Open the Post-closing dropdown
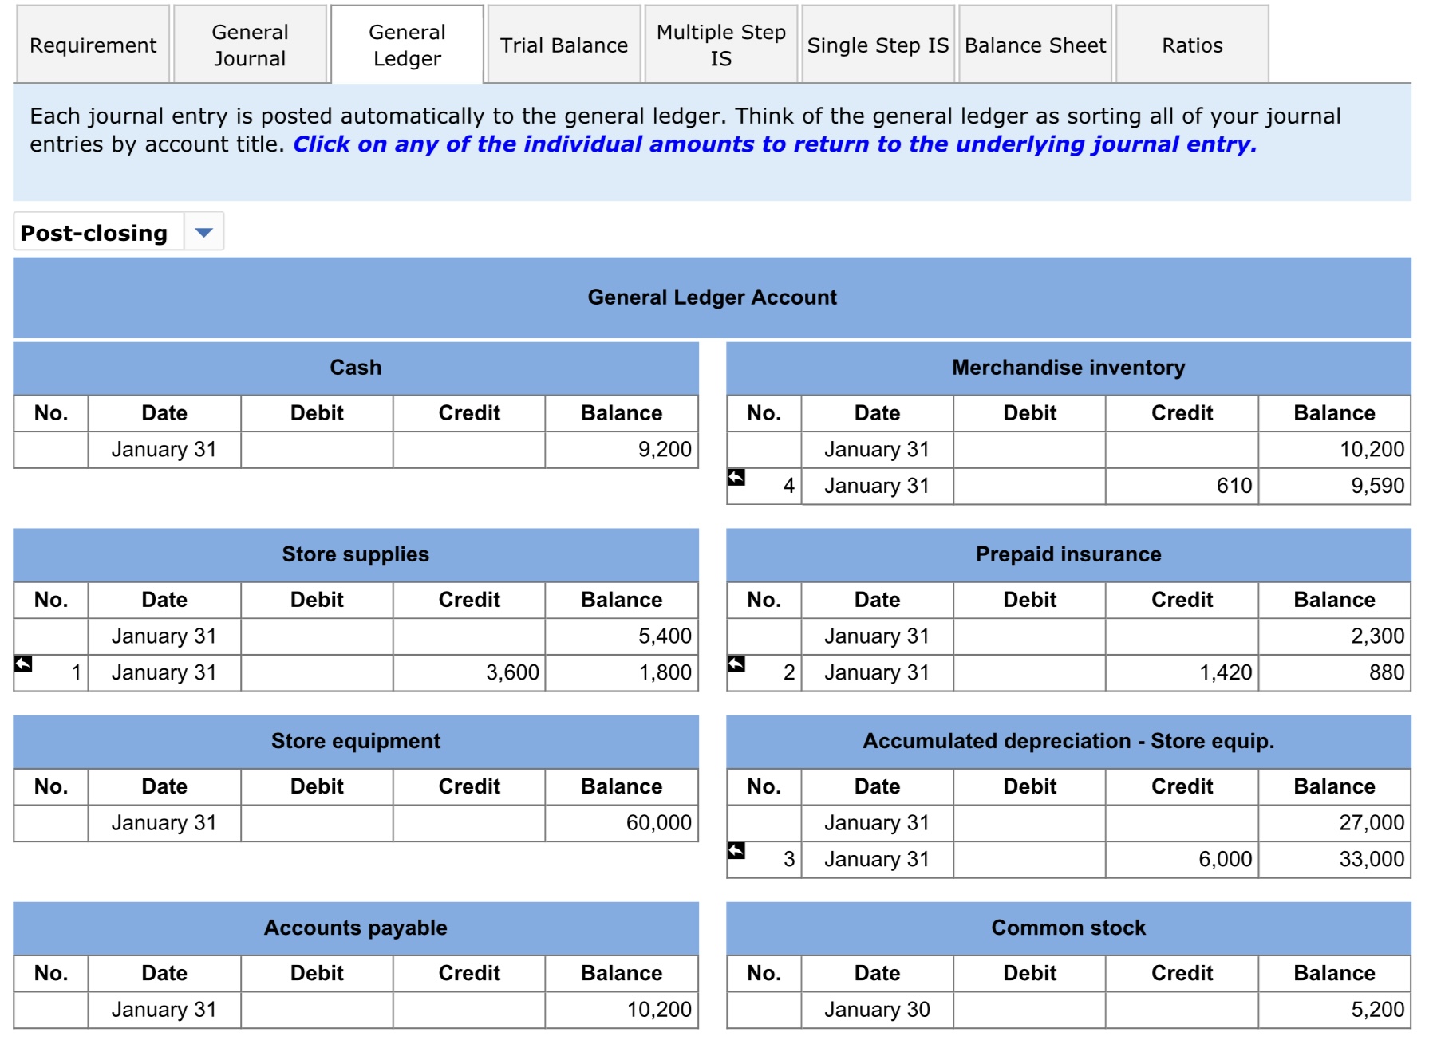The width and height of the screenshot is (1429, 1044). pos(205,233)
